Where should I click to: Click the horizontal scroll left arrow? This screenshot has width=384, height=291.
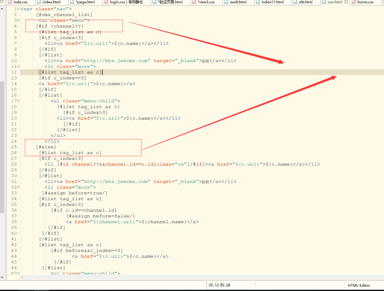[22, 277]
